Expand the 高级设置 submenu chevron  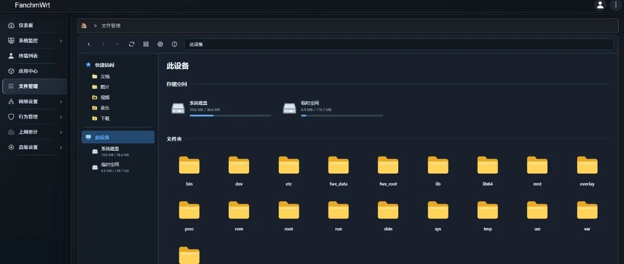(61, 147)
